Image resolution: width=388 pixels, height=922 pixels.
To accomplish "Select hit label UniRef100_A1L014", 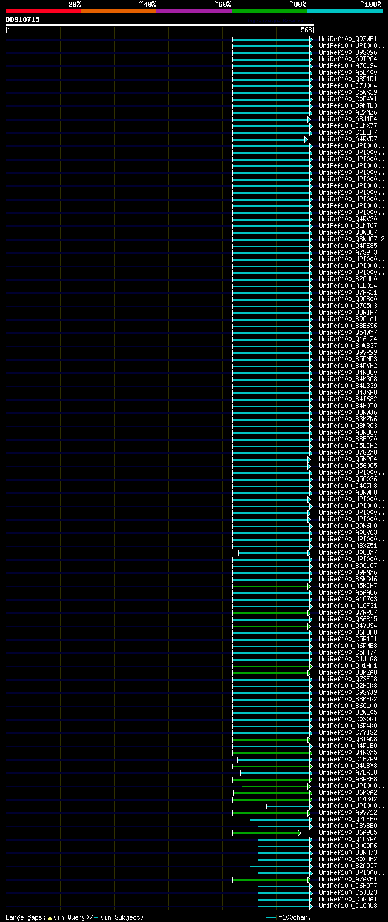I will point(349,286).
